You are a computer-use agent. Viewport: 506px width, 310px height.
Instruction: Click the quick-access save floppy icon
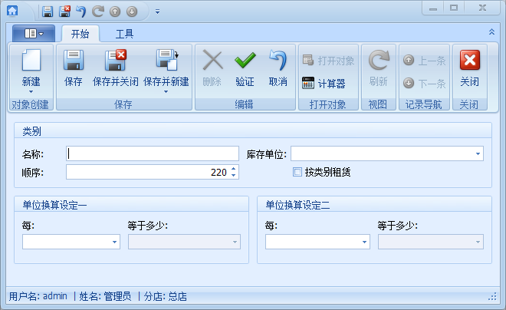(48, 12)
